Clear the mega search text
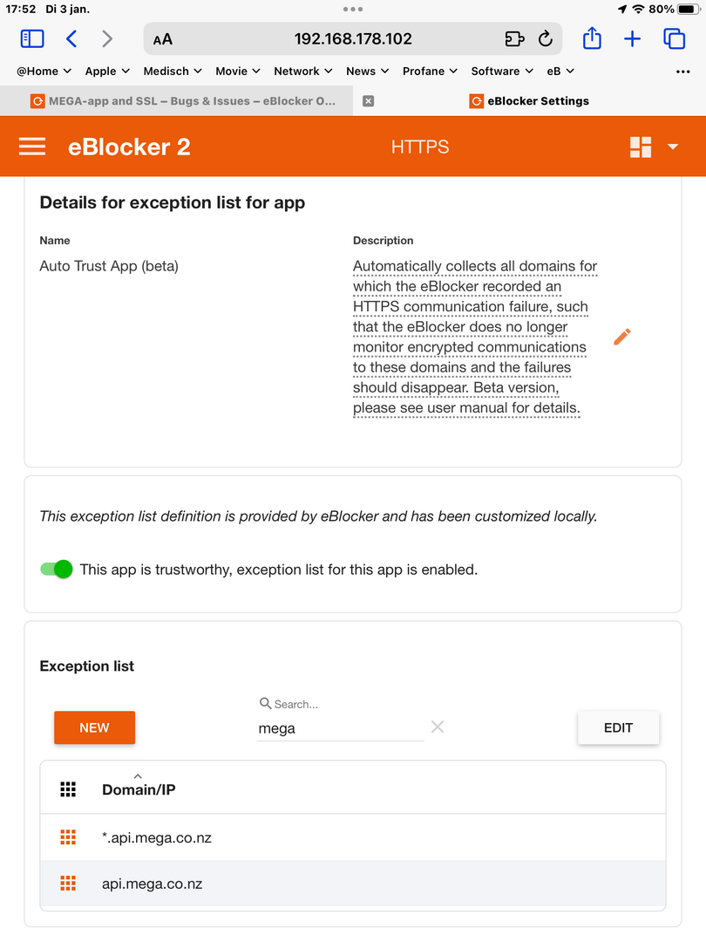The width and height of the screenshot is (706, 942). [x=438, y=727]
